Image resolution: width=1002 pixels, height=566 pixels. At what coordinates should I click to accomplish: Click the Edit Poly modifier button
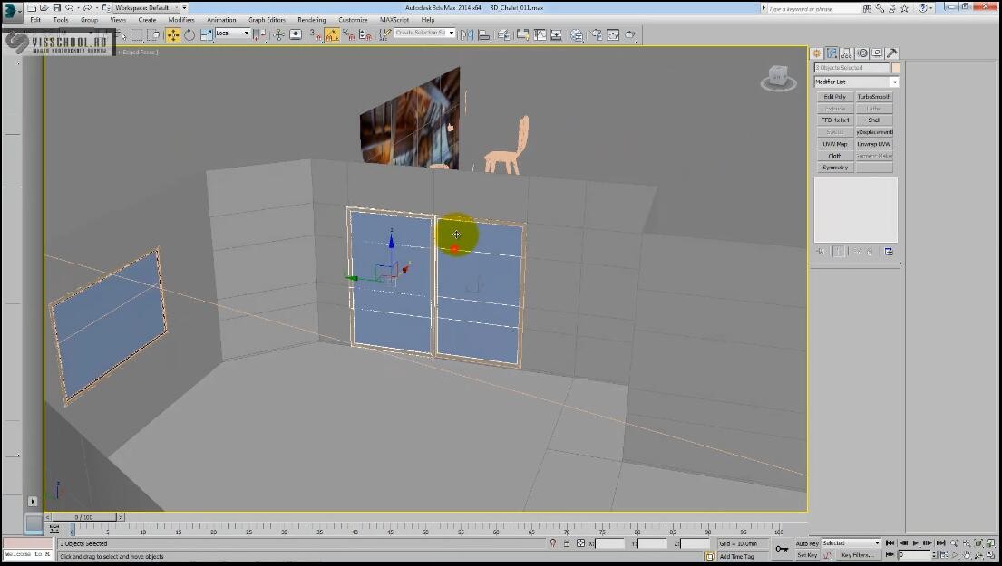[x=835, y=96]
